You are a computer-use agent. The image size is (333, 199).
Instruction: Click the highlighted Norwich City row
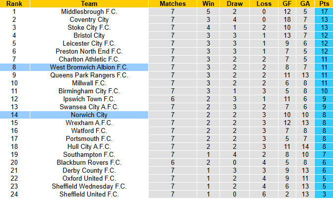click(x=166, y=115)
